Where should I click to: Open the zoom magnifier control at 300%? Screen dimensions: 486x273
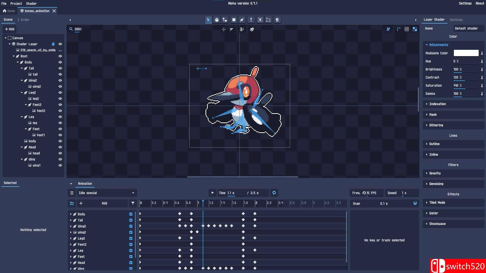pyautogui.click(x=71, y=29)
